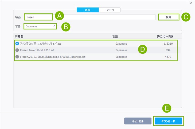Select radio button for Frozen Fever Short 2015.srt
This screenshot has width=195, height=129.
point(17,50)
